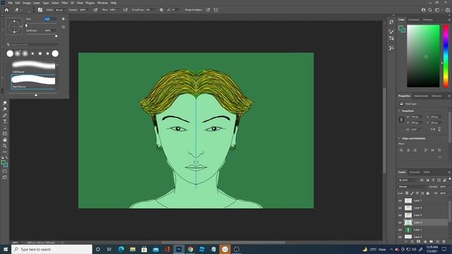Open the Filter menu
Screen dimensions: 452x254
[x=64, y=3]
